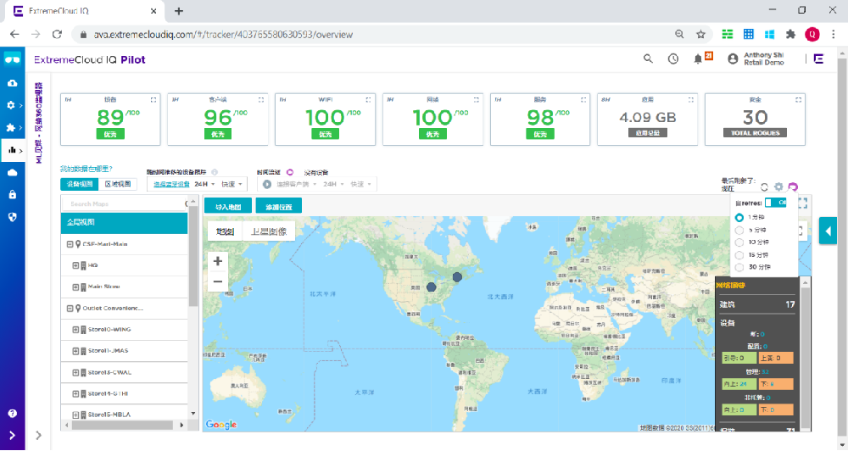Switch map to 卫星图像 view
The width and height of the screenshot is (848, 451).
(x=268, y=231)
